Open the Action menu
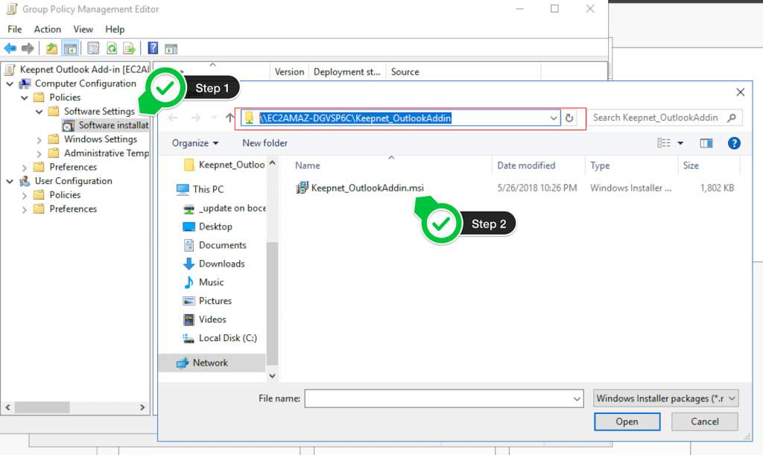This screenshot has height=455, width=763. [x=47, y=29]
